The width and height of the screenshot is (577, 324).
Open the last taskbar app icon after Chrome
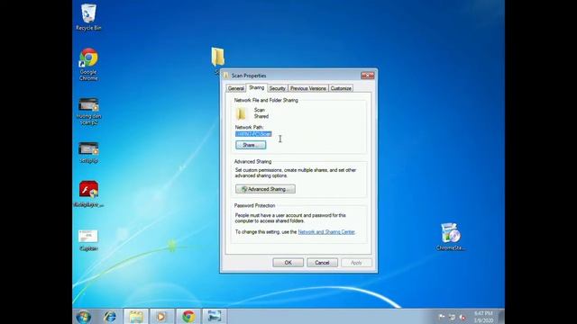pos(215,316)
